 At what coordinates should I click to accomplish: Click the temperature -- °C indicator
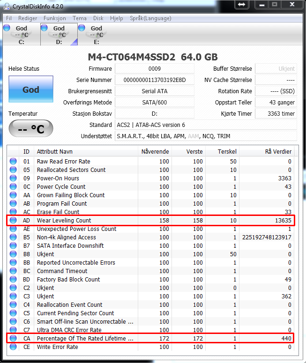(31, 128)
